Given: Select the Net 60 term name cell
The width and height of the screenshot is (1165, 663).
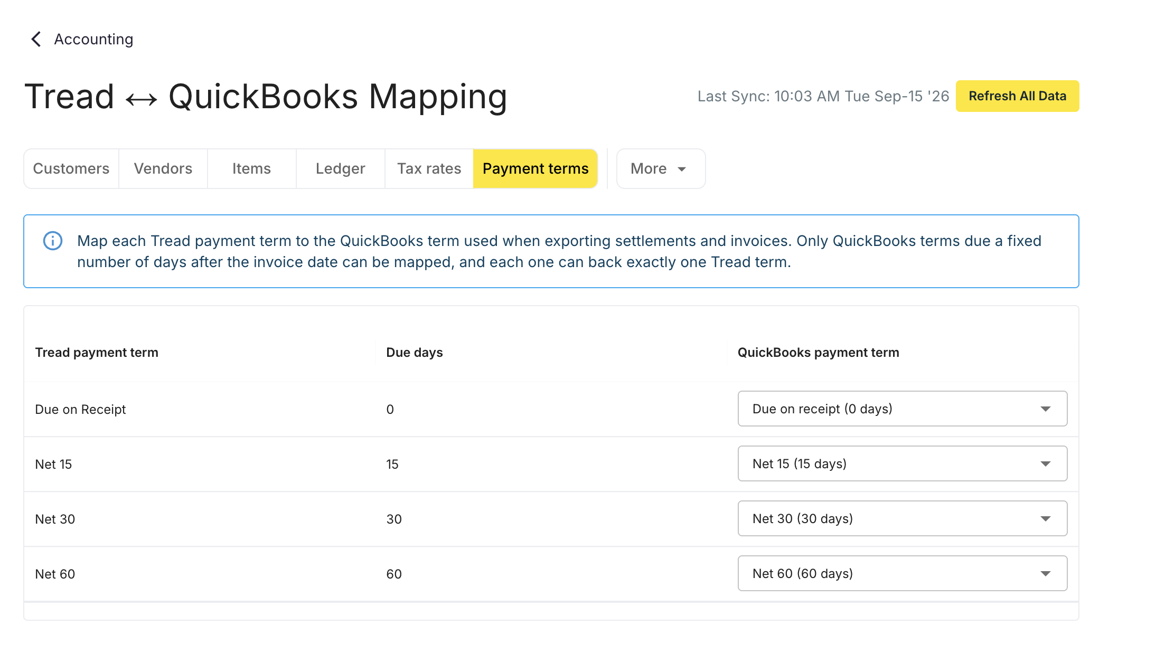Looking at the screenshot, I should click(x=55, y=574).
